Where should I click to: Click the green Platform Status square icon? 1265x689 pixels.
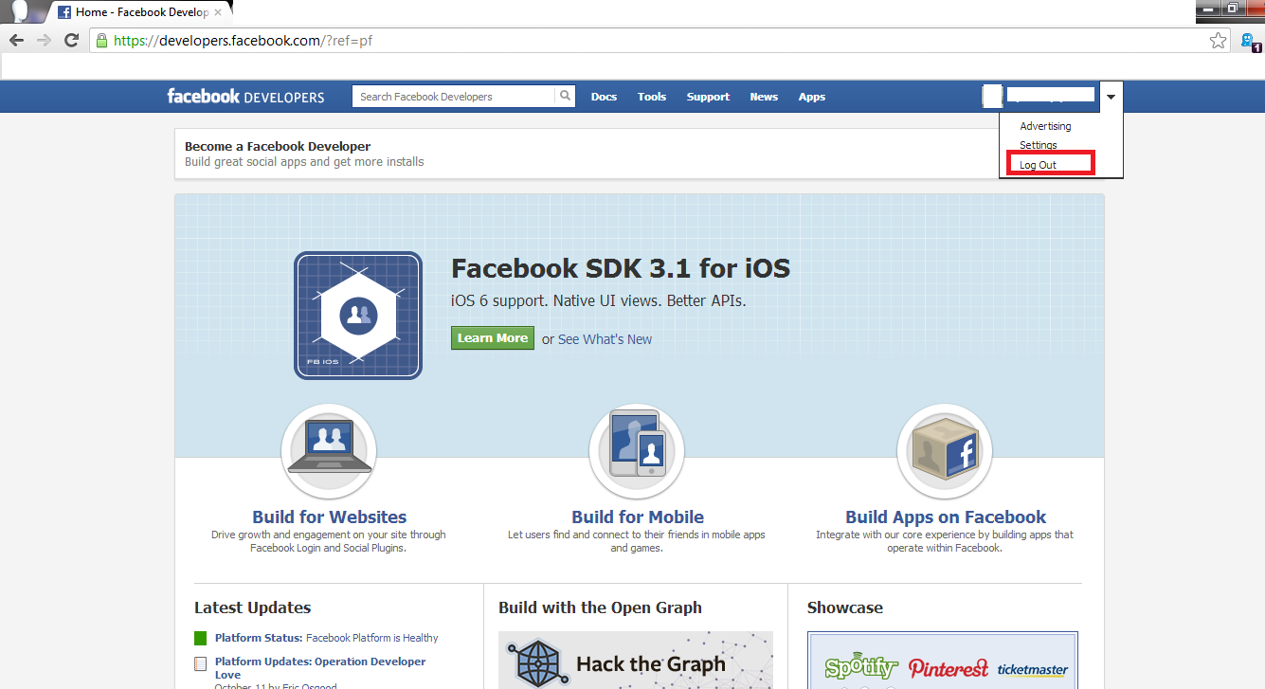point(200,638)
